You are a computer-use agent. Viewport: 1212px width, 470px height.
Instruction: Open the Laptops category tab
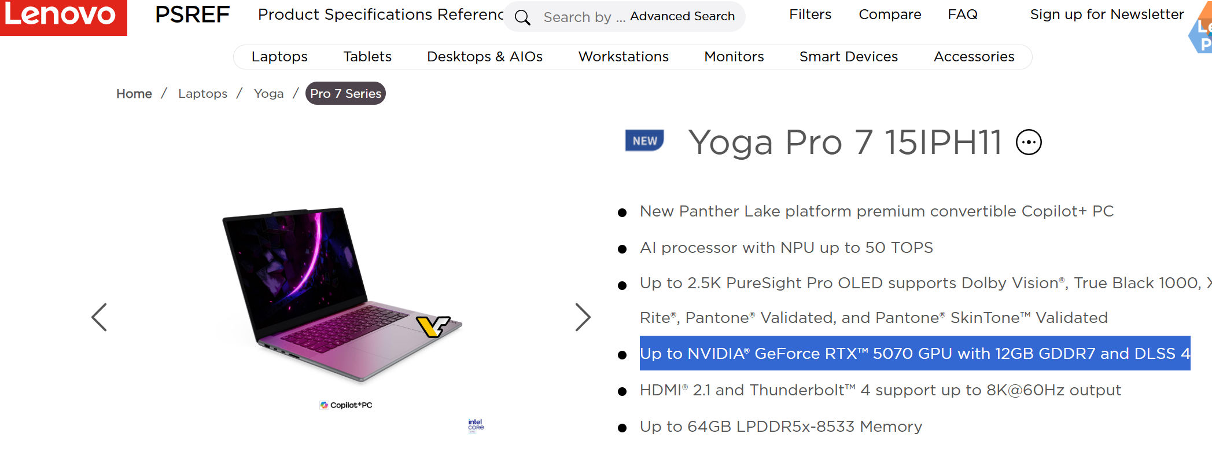279,57
